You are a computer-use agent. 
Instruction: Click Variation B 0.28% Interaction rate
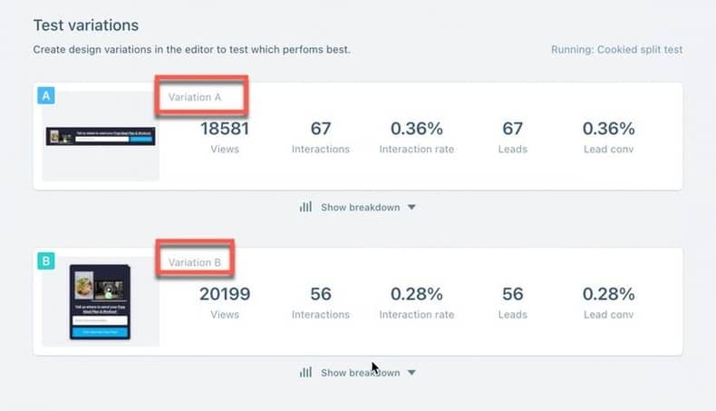click(x=416, y=302)
